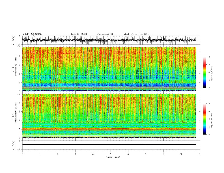Click the ch.1 voltage waveform trace
The image size is (224, 173).
109,40
